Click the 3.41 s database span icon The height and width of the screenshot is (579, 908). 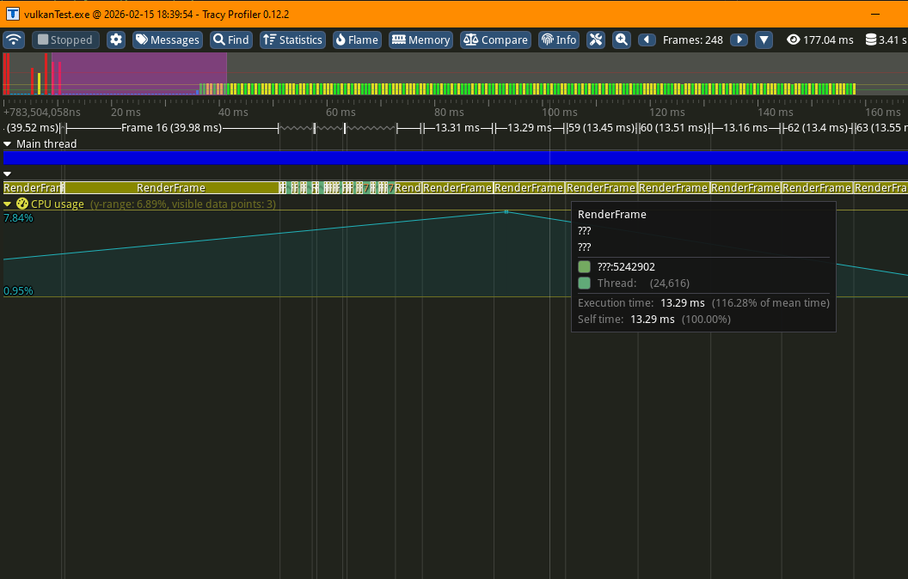[871, 40]
